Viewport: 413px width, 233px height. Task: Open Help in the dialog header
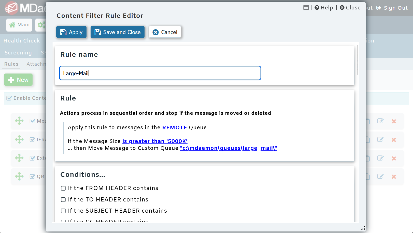tap(324, 8)
